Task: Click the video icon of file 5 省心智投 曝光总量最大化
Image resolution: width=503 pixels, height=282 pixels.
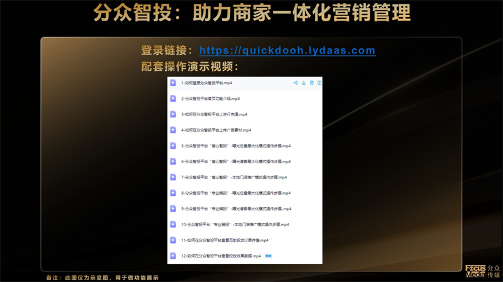Action: 173,146
